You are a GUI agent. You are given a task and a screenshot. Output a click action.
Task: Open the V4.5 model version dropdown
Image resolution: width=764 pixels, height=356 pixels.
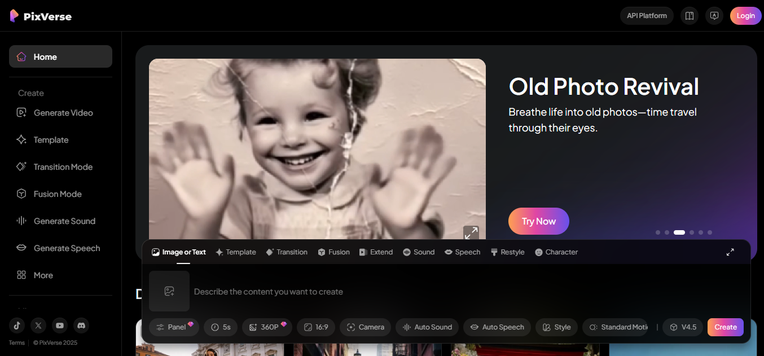click(683, 327)
